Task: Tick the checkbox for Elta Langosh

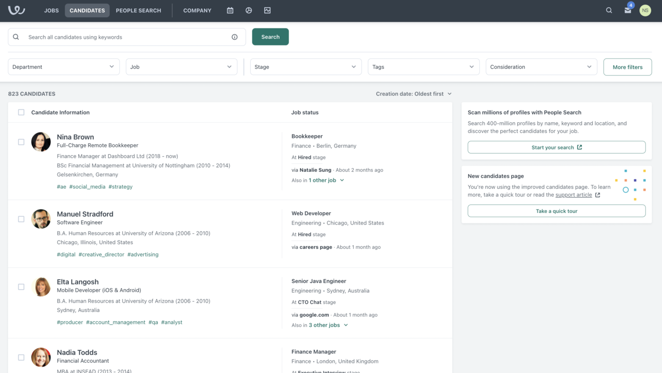Action: point(21,287)
